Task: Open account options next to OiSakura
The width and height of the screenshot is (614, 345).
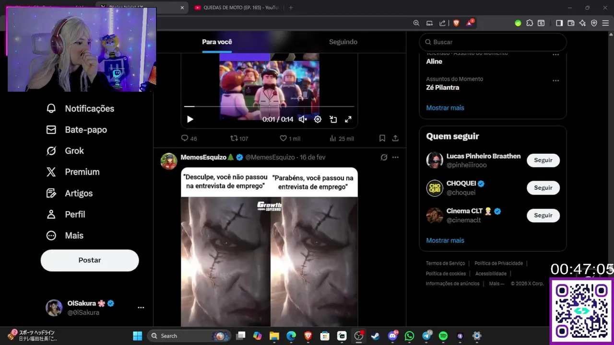Action: 141,308
